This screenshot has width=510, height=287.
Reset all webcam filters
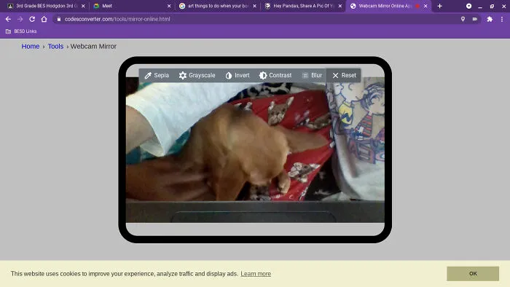click(344, 76)
